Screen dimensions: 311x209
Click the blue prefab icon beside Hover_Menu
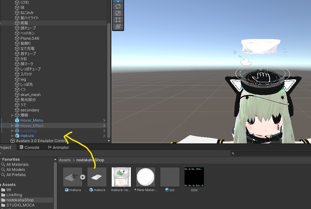point(17,120)
